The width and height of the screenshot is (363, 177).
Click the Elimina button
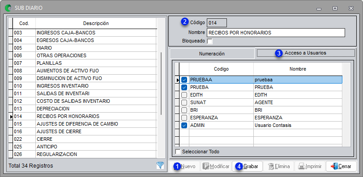click(279, 166)
